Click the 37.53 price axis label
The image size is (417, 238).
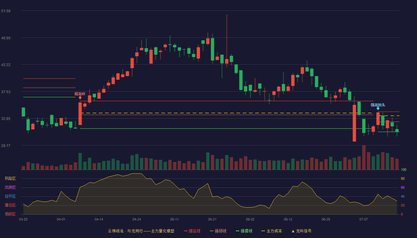pos(6,92)
